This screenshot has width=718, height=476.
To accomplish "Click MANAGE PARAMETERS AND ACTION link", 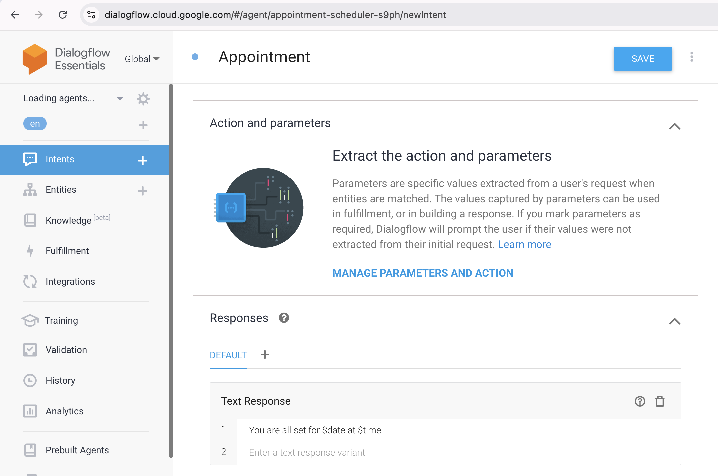I will click(x=423, y=273).
